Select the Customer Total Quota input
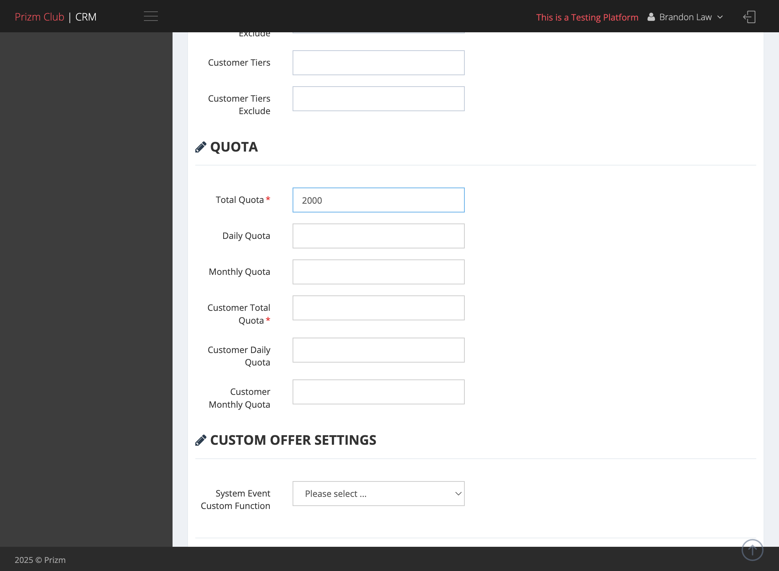The image size is (779, 571). 378,308
